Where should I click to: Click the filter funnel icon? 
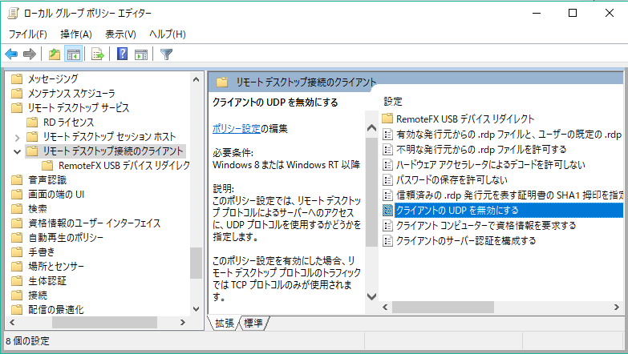tap(166, 54)
